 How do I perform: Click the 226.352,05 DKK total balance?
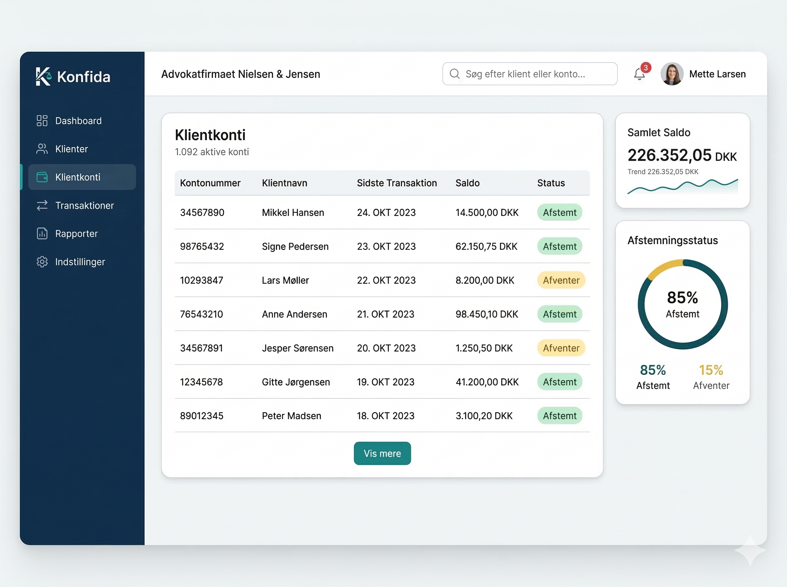pyautogui.click(x=682, y=155)
